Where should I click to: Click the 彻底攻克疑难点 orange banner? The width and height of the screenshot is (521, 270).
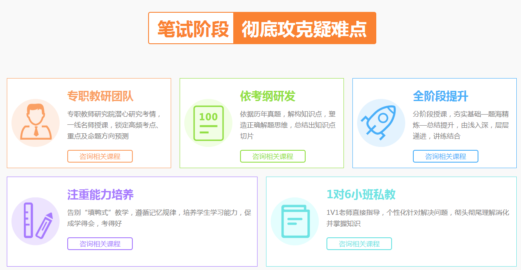coord(304,28)
